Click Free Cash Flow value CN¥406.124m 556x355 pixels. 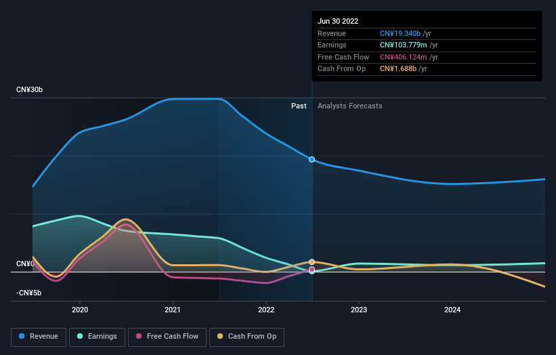403,57
